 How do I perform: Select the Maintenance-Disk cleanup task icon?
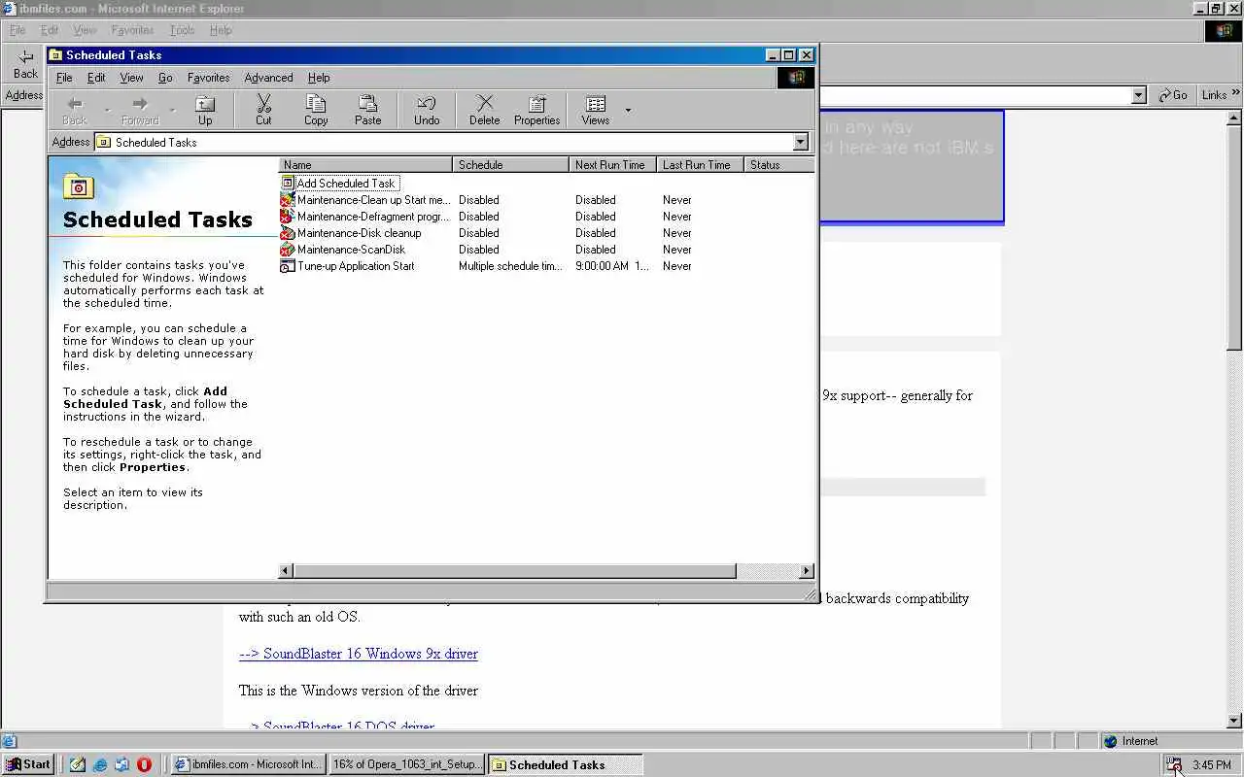[x=288, y=233]
